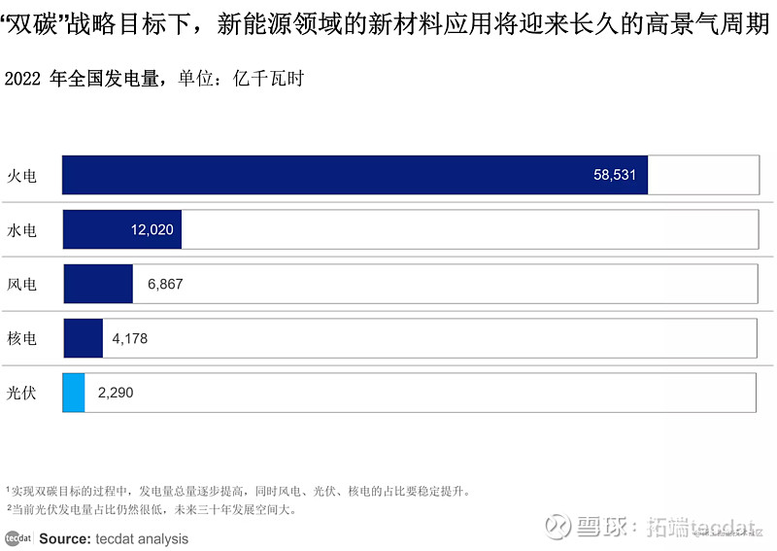Click the unit label 亿千瓦时
The image size is (777, 551).
click(268, 79)
